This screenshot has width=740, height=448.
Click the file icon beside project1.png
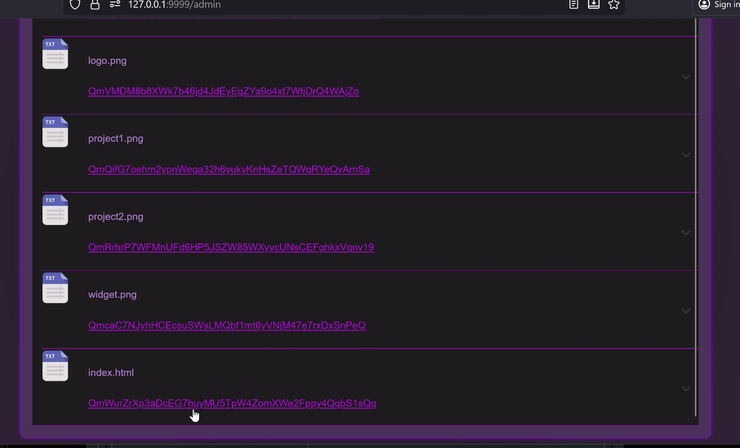(55, 132)
